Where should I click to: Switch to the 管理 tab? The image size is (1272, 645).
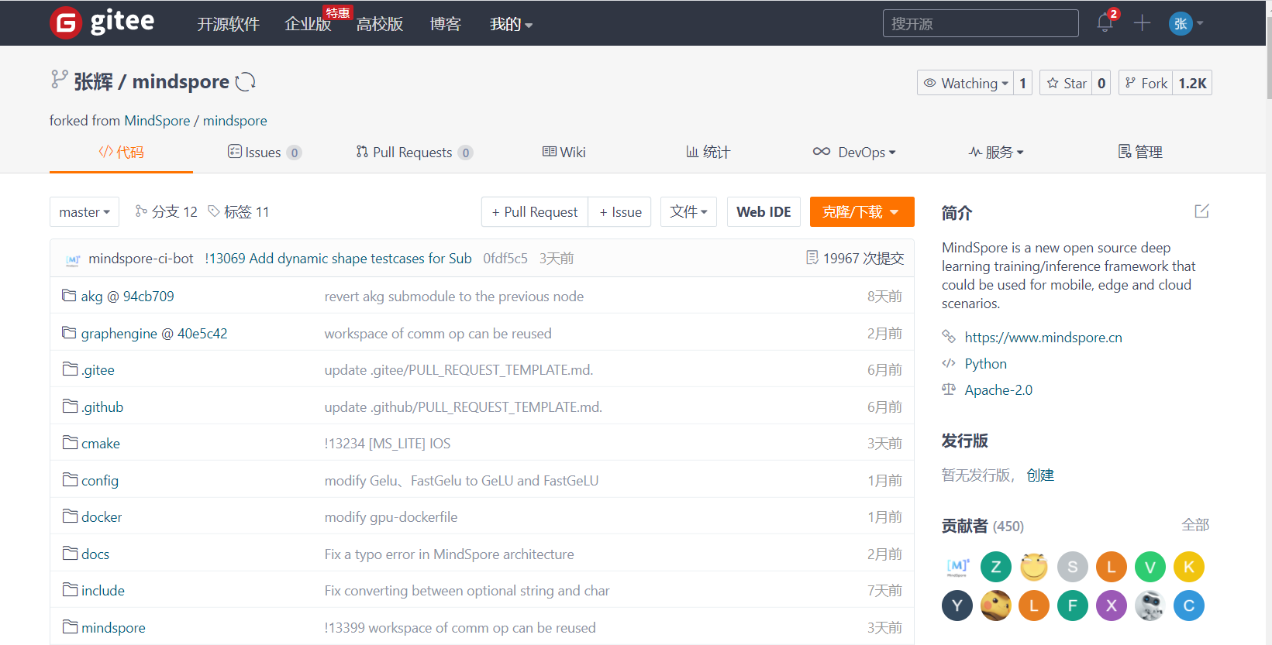(x=1140, y=153)
